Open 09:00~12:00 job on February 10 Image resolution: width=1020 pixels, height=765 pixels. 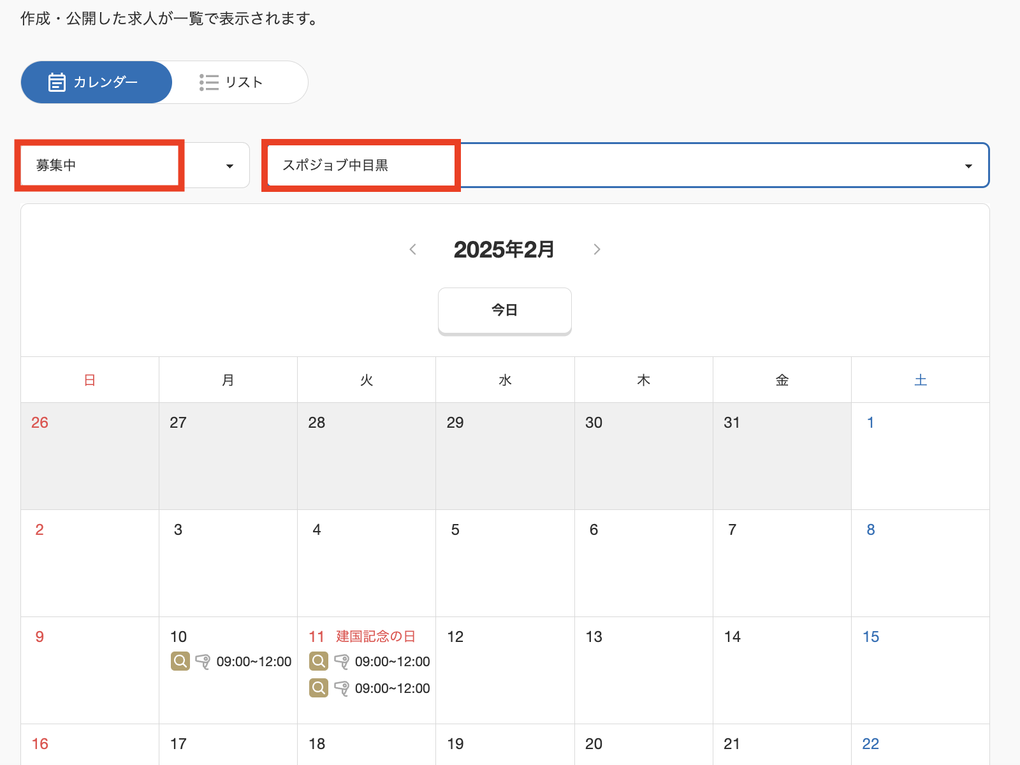(254, 662)
